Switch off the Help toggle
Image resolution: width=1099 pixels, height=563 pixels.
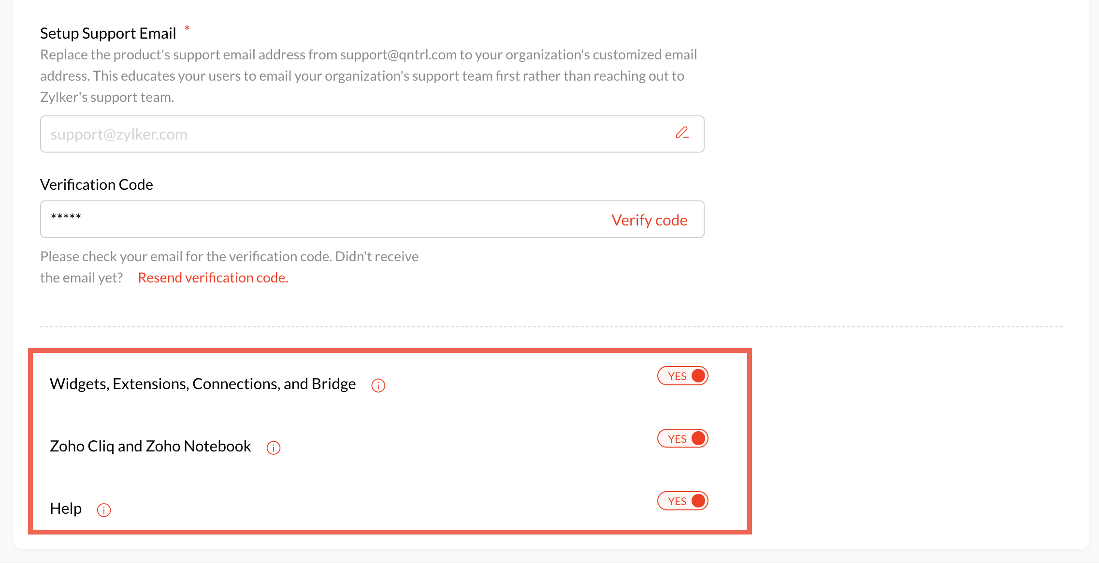[x=682, y=501]
